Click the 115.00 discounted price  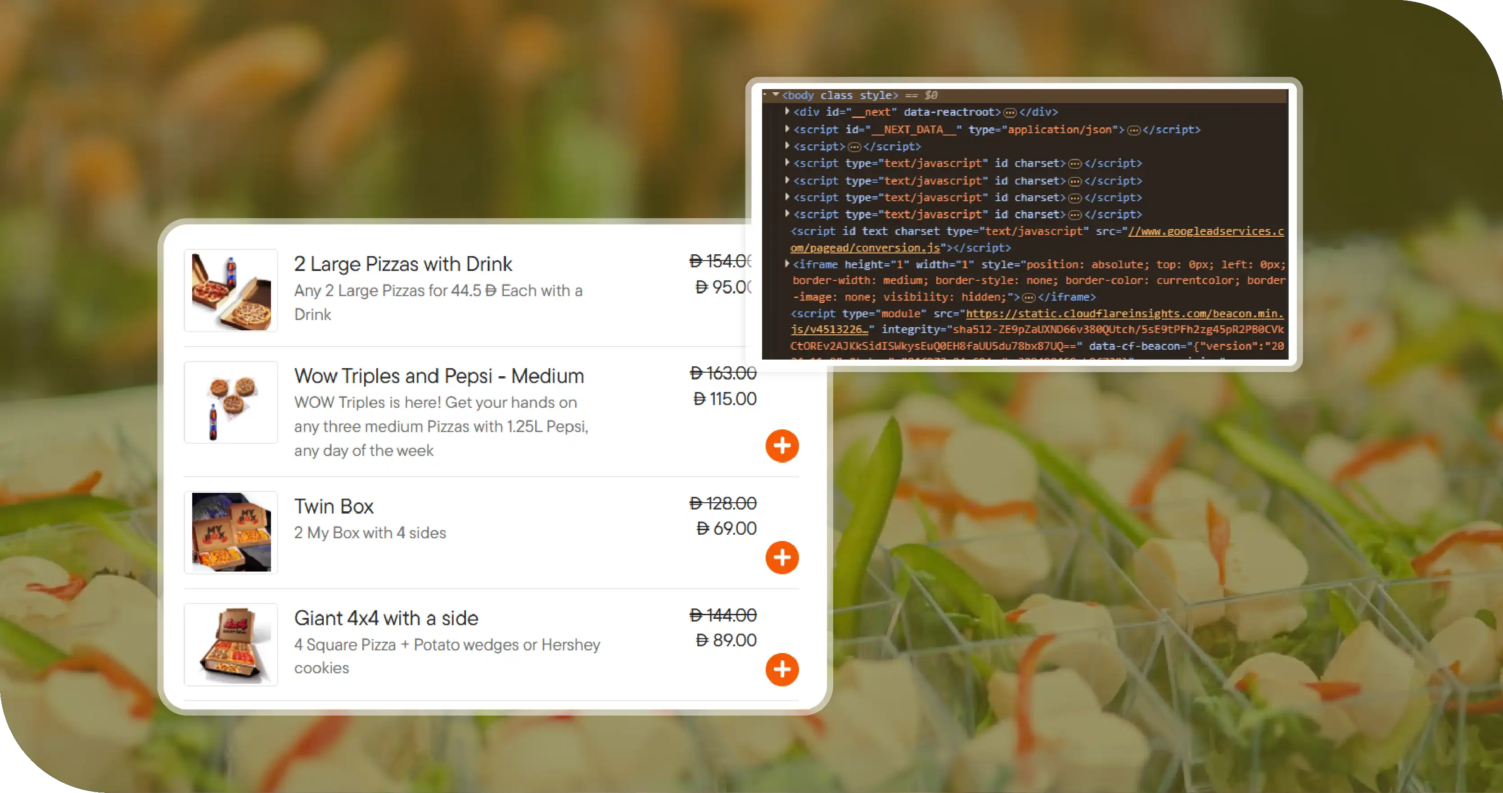coord(725,399)
